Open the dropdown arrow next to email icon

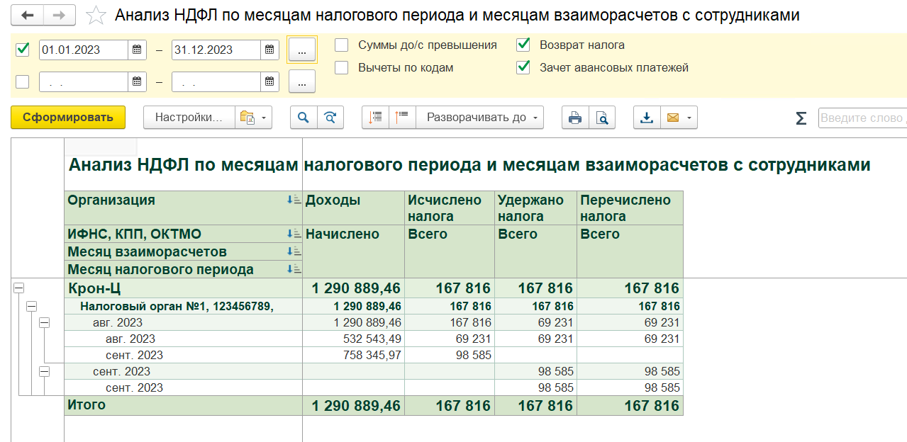click(690, 118)
